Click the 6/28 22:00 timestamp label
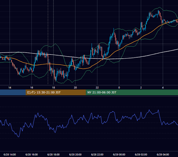 click(x=97, y=154)
